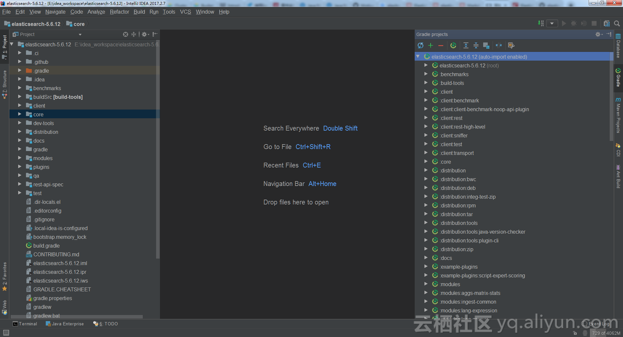Click the Search Everywhere magnifier icon
The height and width of the screenshot is (337, 623).
tap(617, 23)
